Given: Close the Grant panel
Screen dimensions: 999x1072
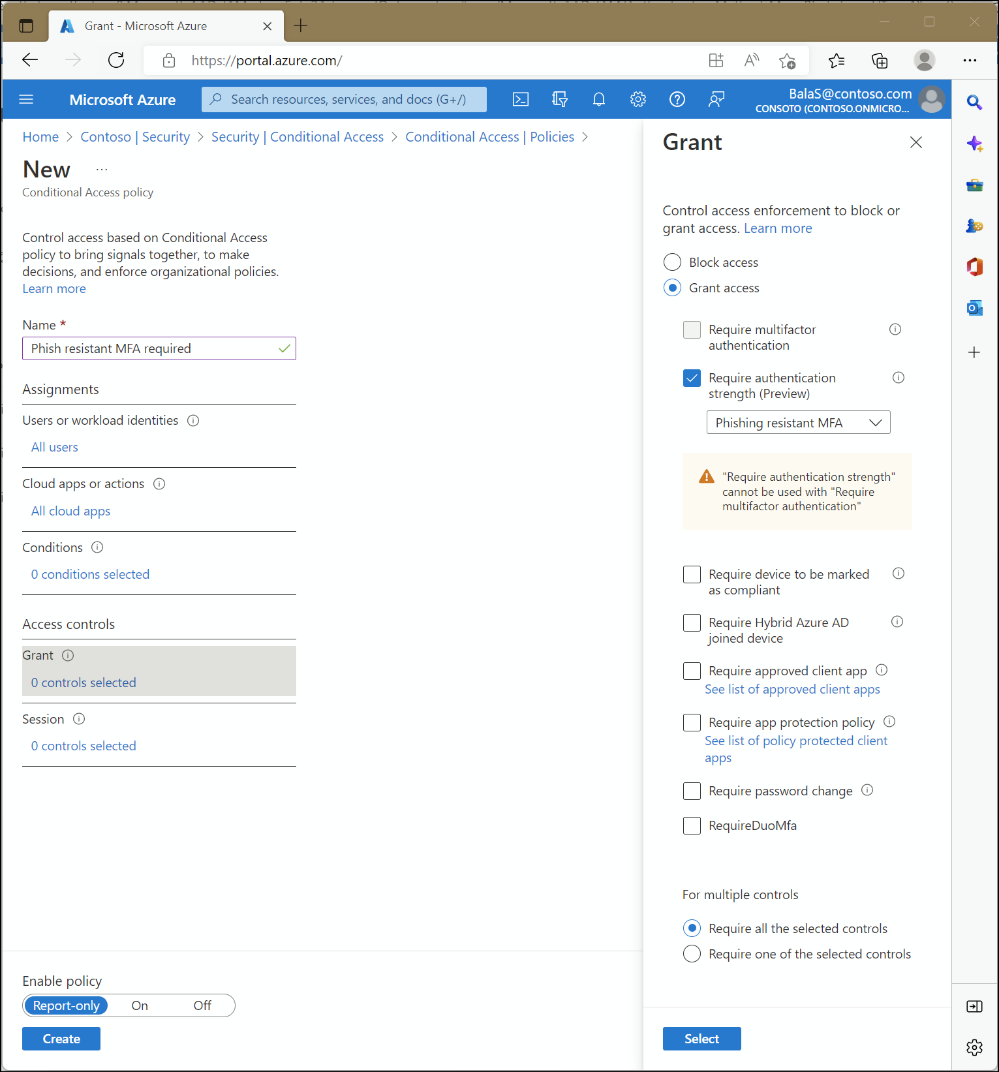Looking at the screenshot, I should coord(915,142).
